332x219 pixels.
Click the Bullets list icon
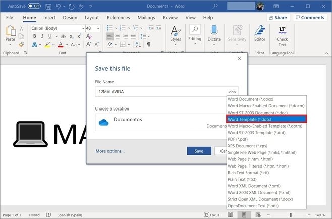[x=109, y=28]
